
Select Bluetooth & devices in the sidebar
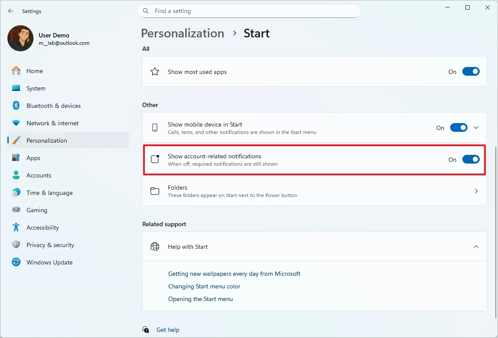click(x=53, y=106)
